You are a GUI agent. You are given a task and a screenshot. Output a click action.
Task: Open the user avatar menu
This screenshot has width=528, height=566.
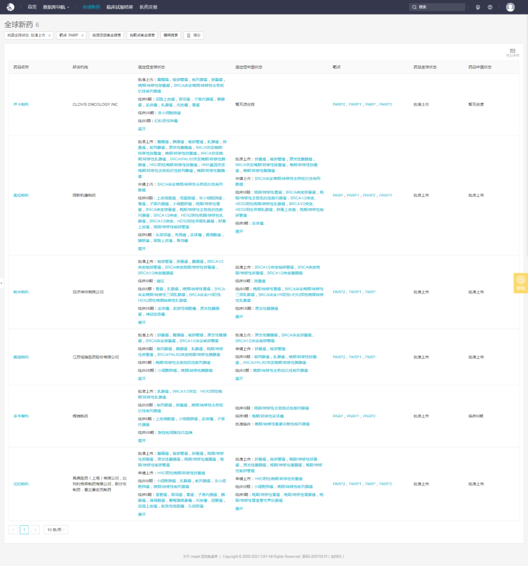pyautogui.click(x=510, y=7)
